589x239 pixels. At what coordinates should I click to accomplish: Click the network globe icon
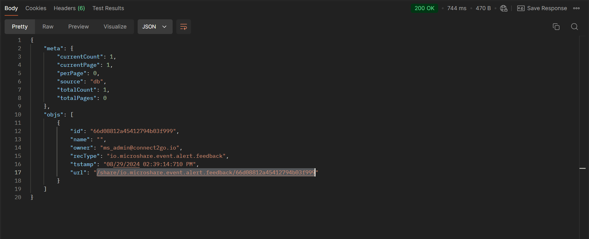(503, 8)
